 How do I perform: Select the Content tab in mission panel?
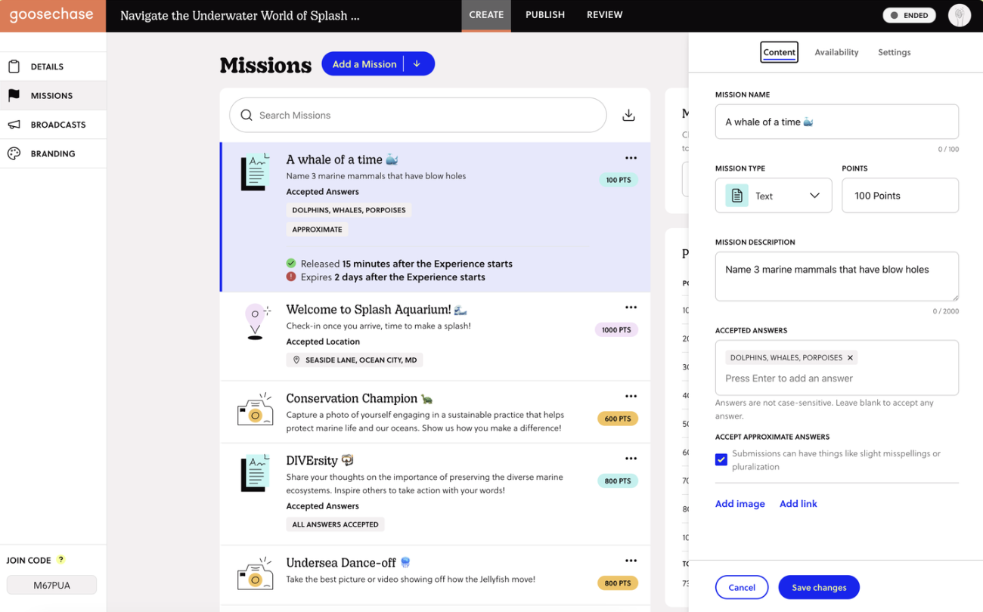coord(779,52)
